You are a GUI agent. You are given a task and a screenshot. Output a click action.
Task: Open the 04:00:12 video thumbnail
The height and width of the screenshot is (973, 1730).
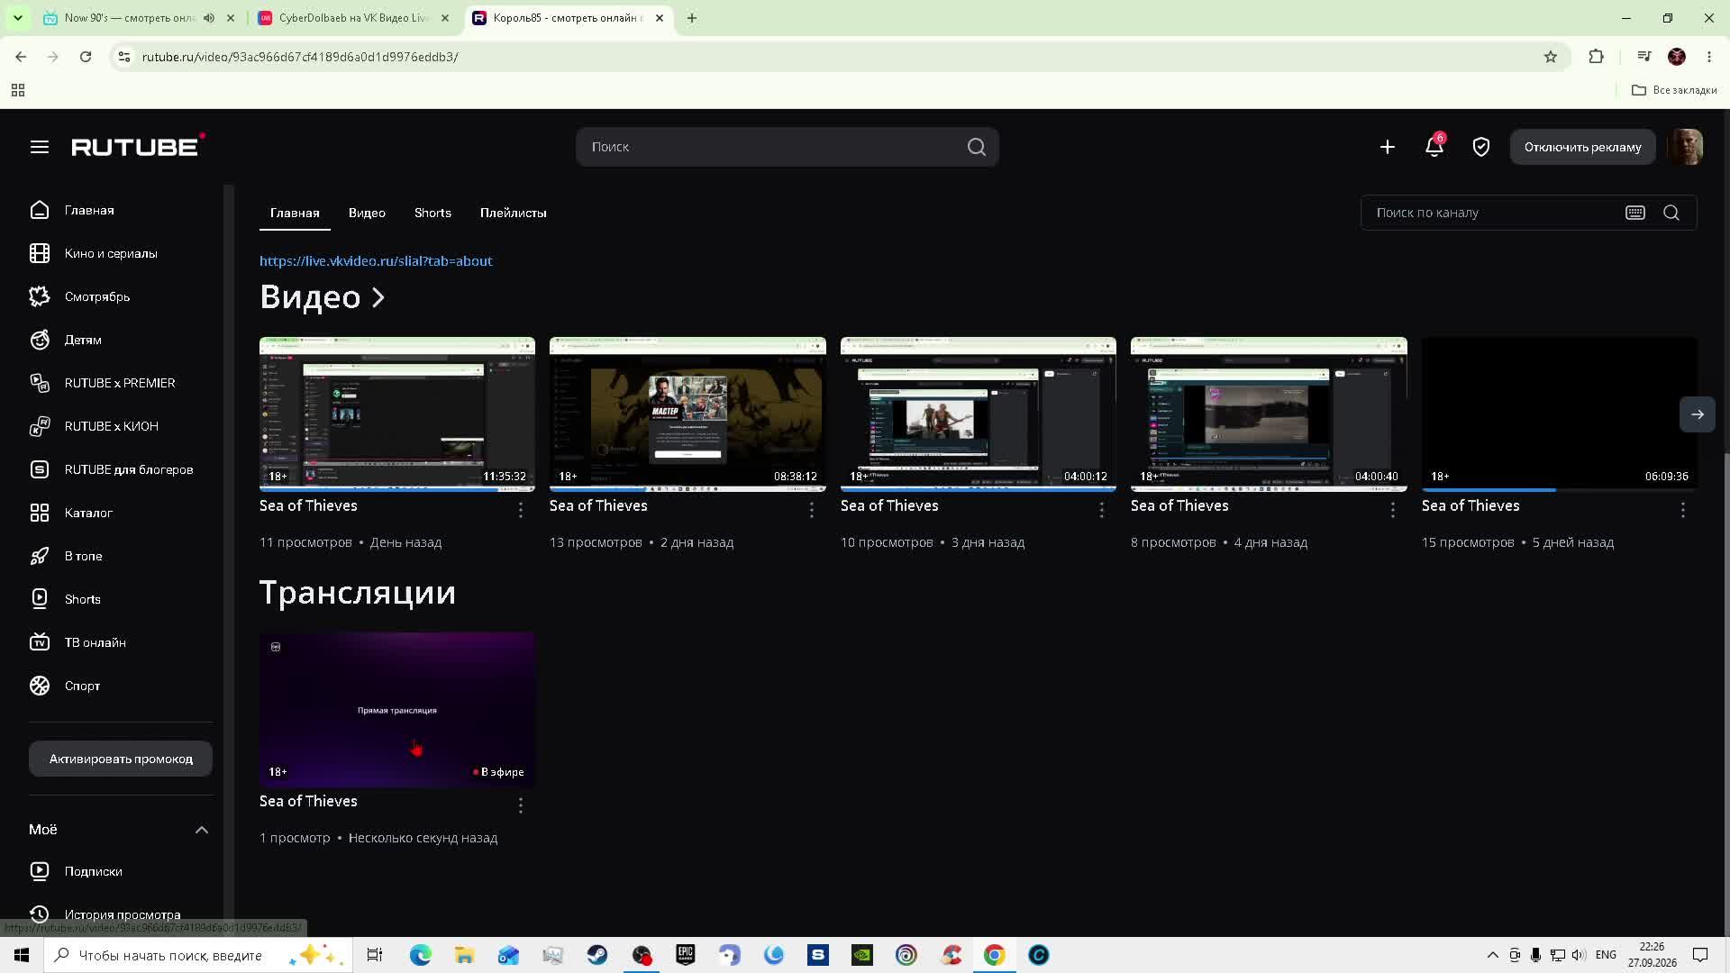(979, 414)
